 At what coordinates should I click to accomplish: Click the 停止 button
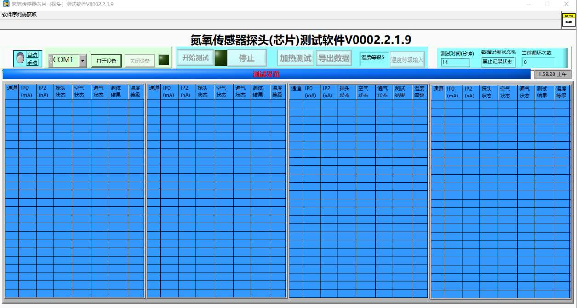[x=246, y=58]
